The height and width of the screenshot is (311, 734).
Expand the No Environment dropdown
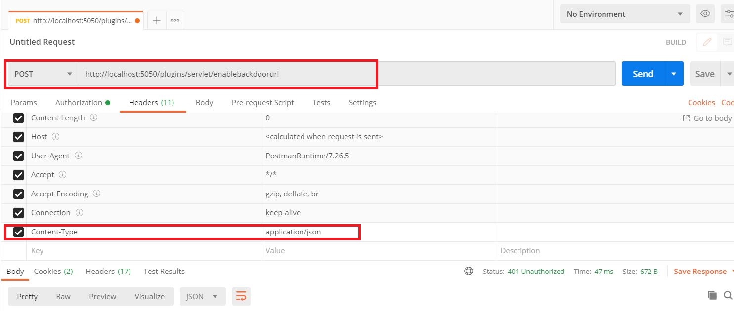[625, 14]
